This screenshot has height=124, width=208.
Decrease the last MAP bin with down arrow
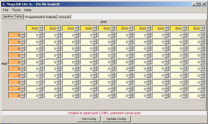click(x=23, y=97)
